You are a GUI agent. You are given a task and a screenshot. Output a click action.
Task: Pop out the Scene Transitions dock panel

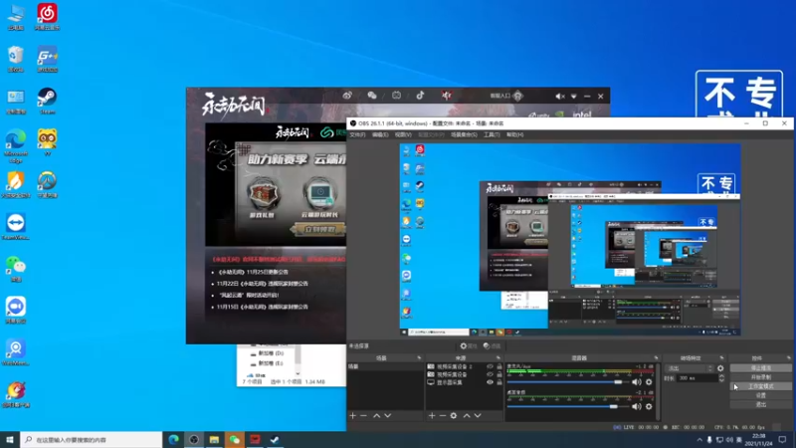coord(722,358)
